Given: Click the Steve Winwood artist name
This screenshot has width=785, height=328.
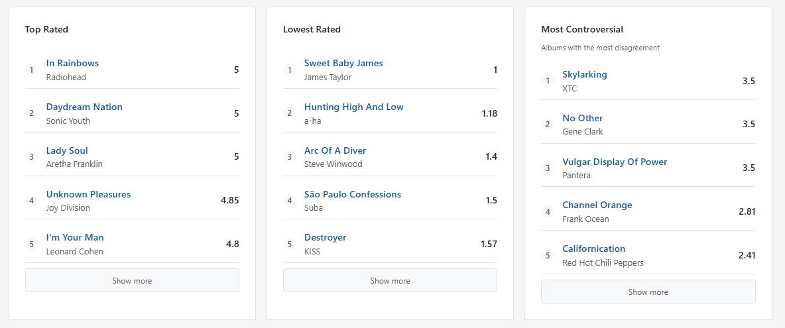Looking at the screenshot, I should 333,164.
